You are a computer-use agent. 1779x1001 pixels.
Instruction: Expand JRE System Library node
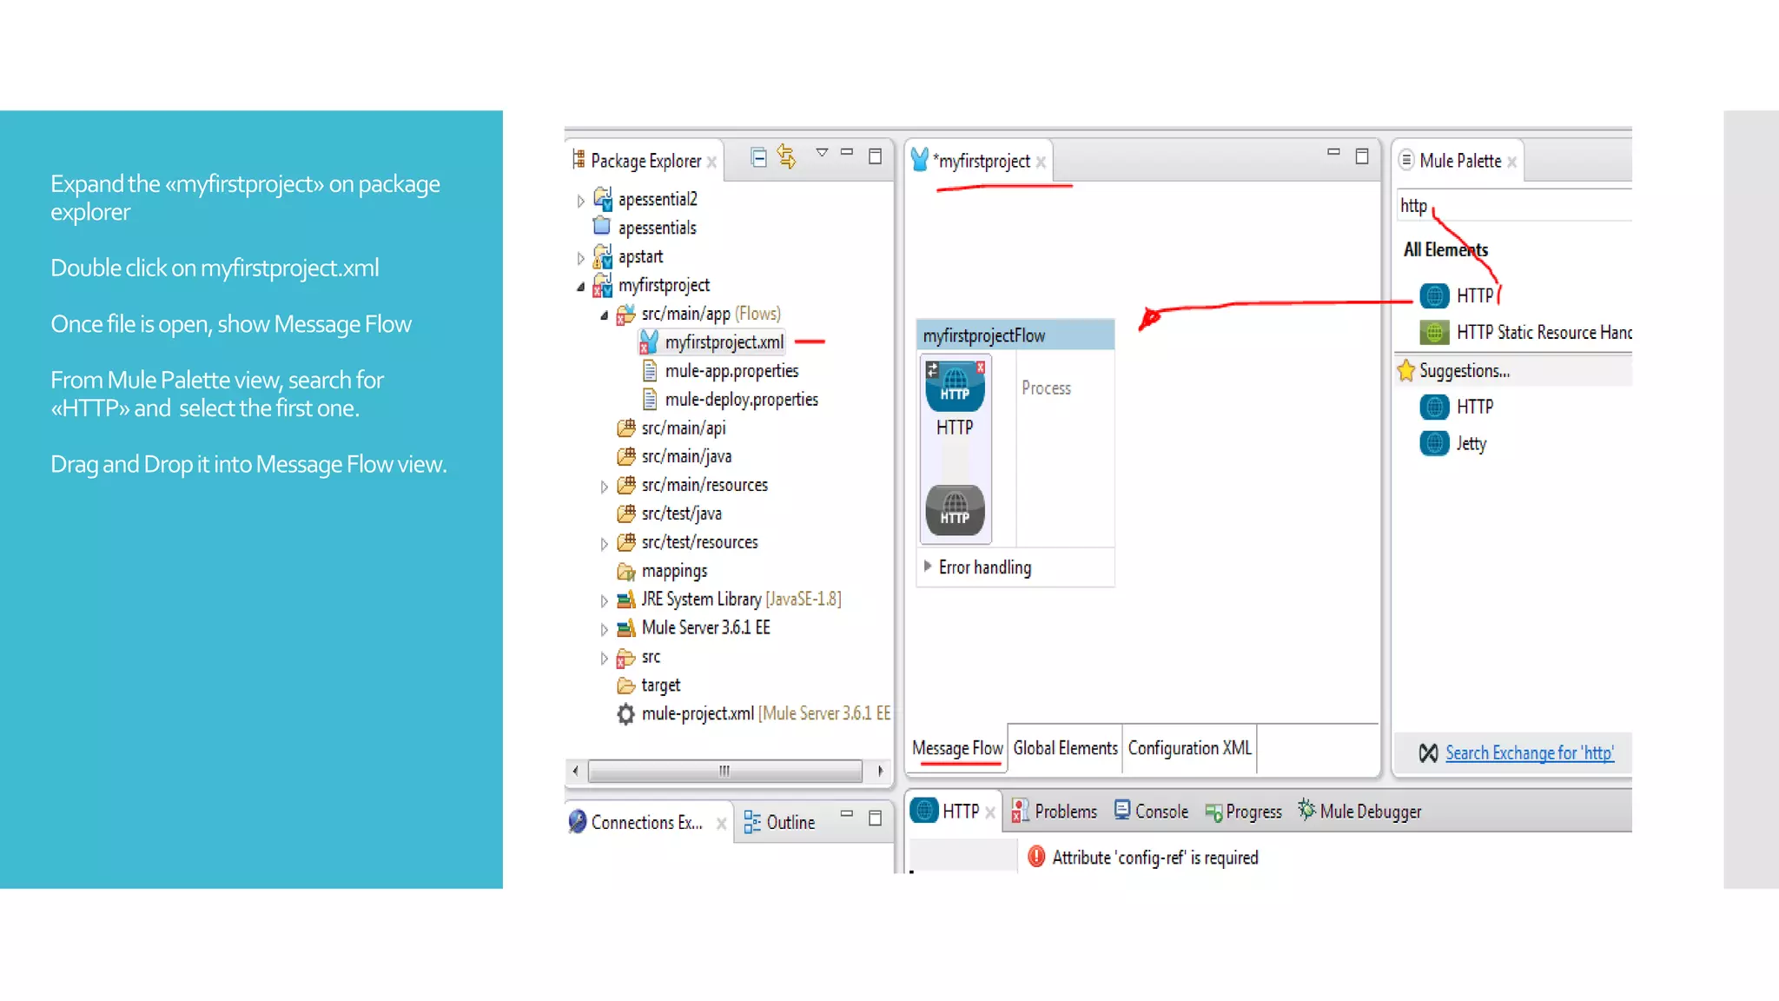click(604, 600)
